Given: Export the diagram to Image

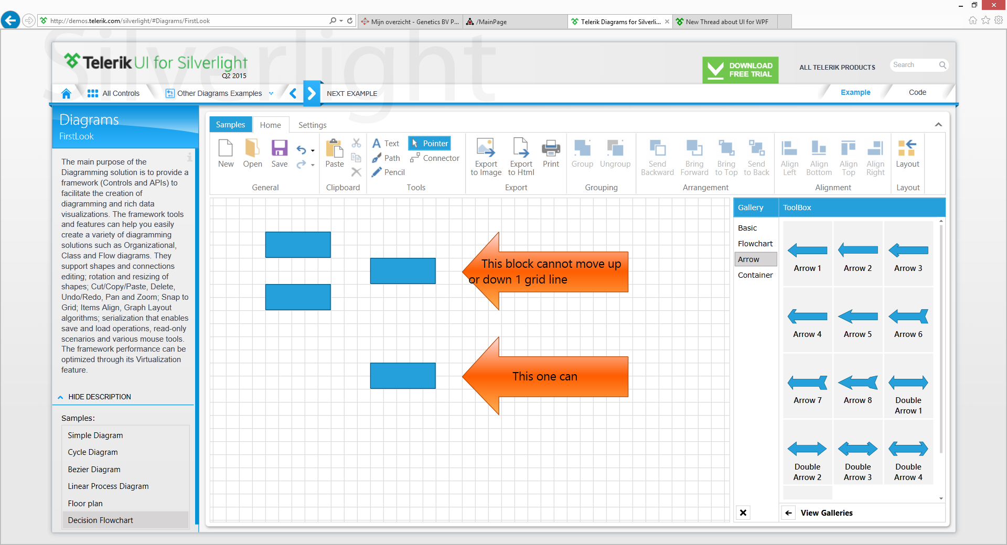Looking at the screenshot, I should tap(486, 157).
